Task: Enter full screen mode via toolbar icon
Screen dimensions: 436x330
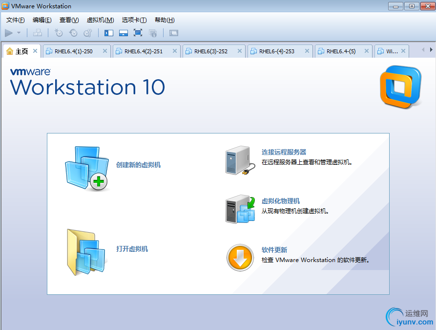Action: (x=138, y=33)
